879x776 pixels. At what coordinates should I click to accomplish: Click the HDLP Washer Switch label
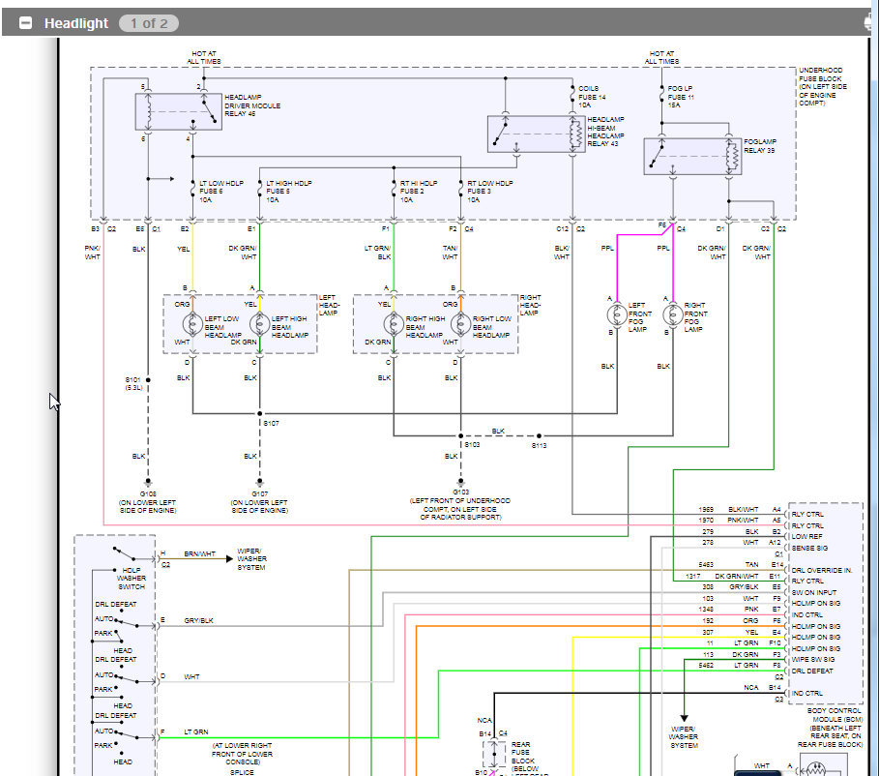132,579
